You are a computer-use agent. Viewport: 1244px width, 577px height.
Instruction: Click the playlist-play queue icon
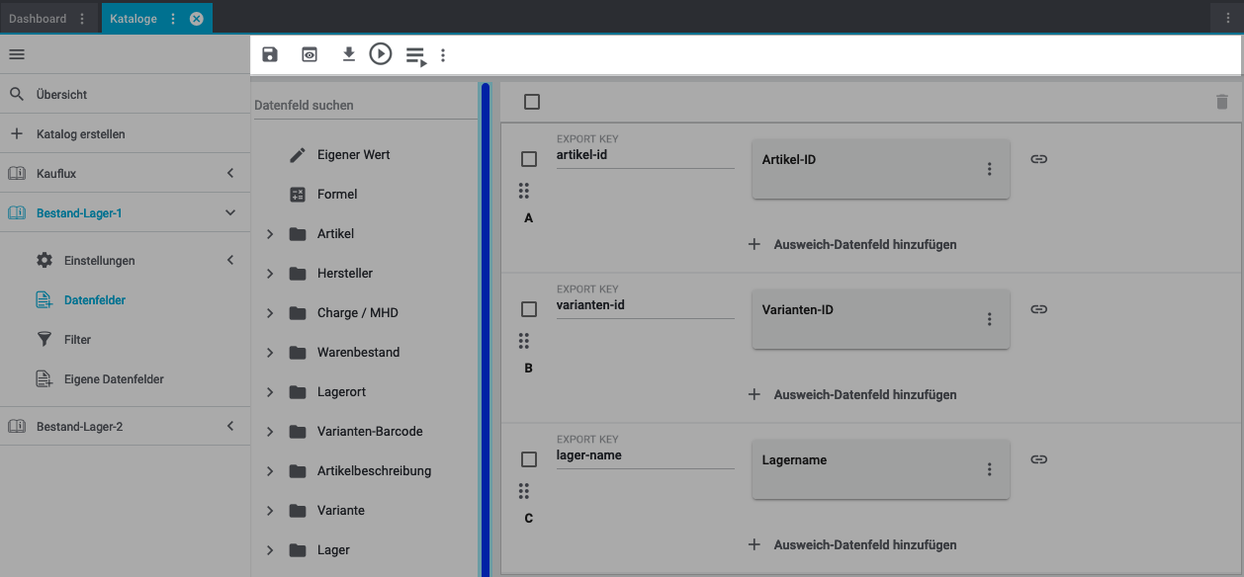(416, 56)
